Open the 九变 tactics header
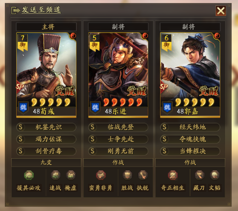 [x=46, y=162]
